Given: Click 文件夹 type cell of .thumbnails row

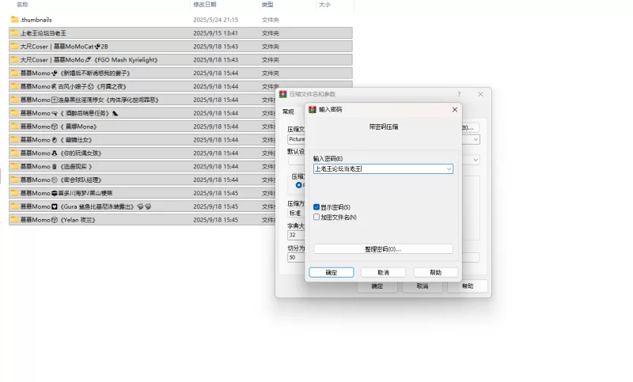Looking at the screenshot, I should 270,19.
